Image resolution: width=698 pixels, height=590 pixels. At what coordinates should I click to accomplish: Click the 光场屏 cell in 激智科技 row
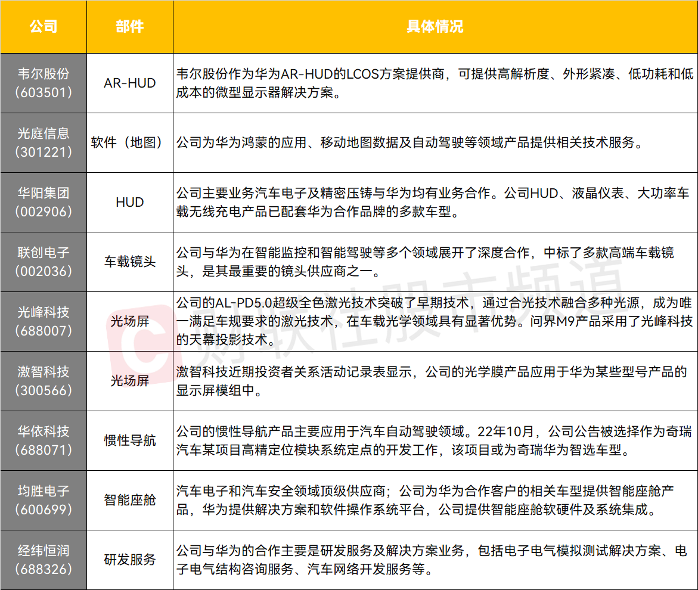pyautogui.click(x=130, y=381)
